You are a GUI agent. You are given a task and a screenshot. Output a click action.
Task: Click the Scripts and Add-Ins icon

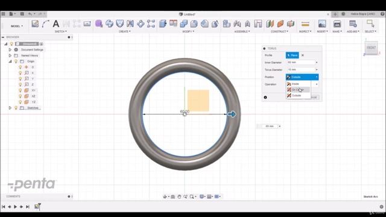tap(353, 24)
